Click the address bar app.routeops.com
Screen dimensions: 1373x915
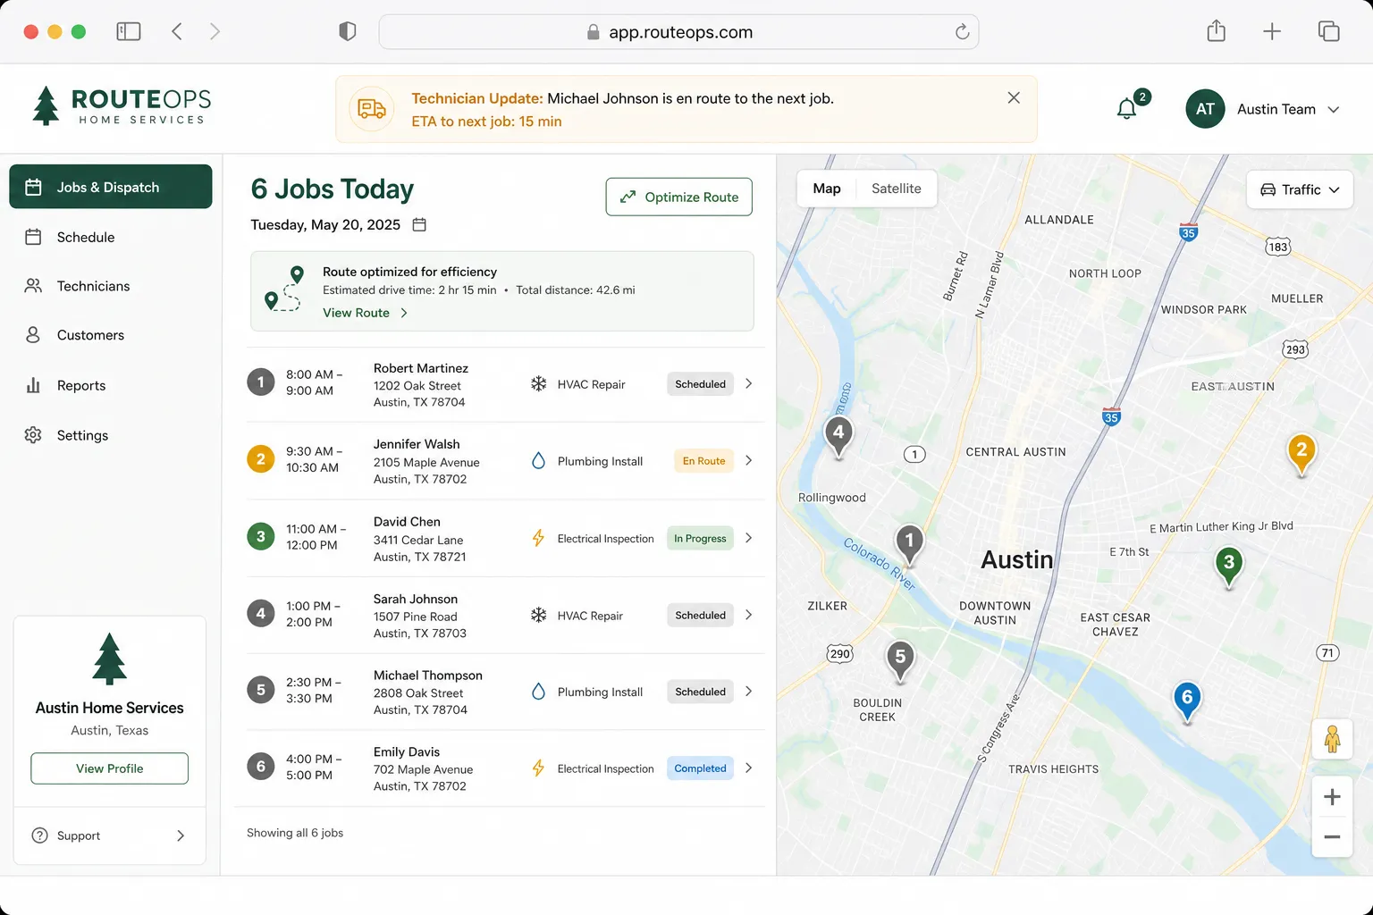[x=679, y=32]
